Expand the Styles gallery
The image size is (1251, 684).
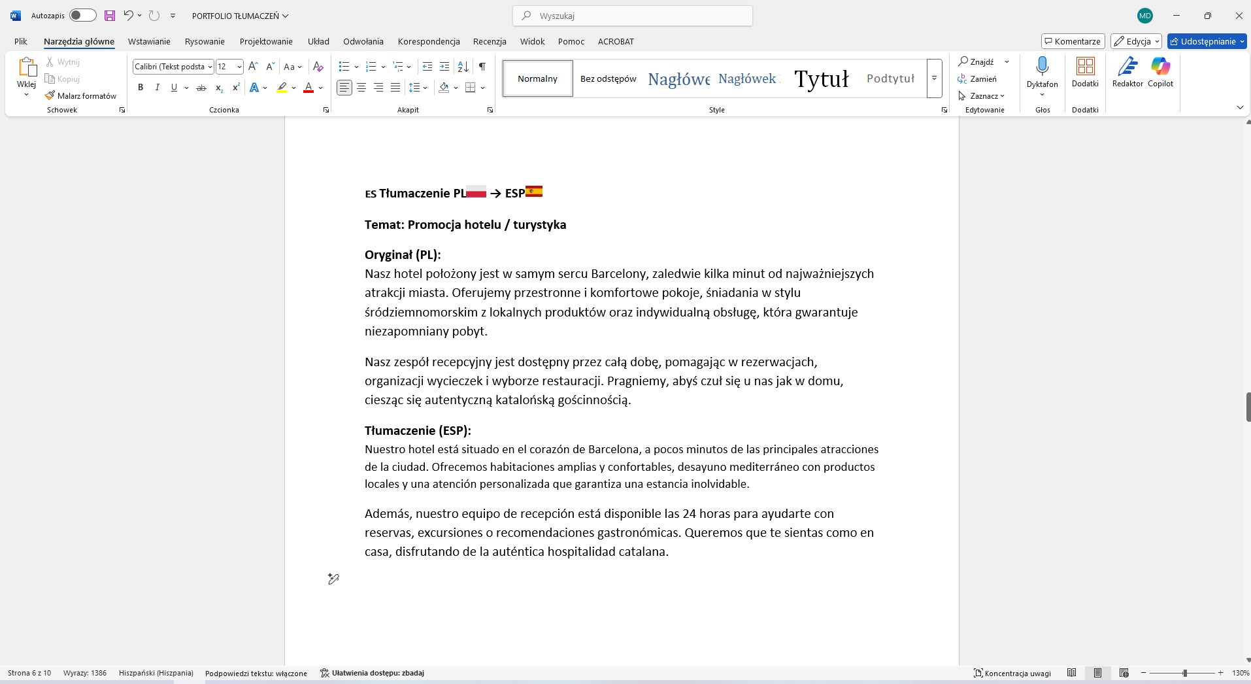click(x=935, y=78)
